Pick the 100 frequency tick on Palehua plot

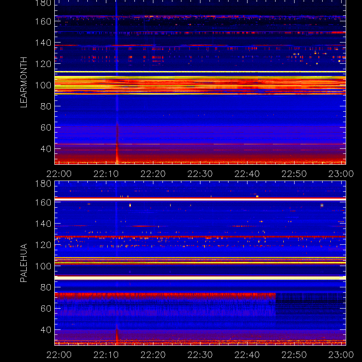pos(43,266)
